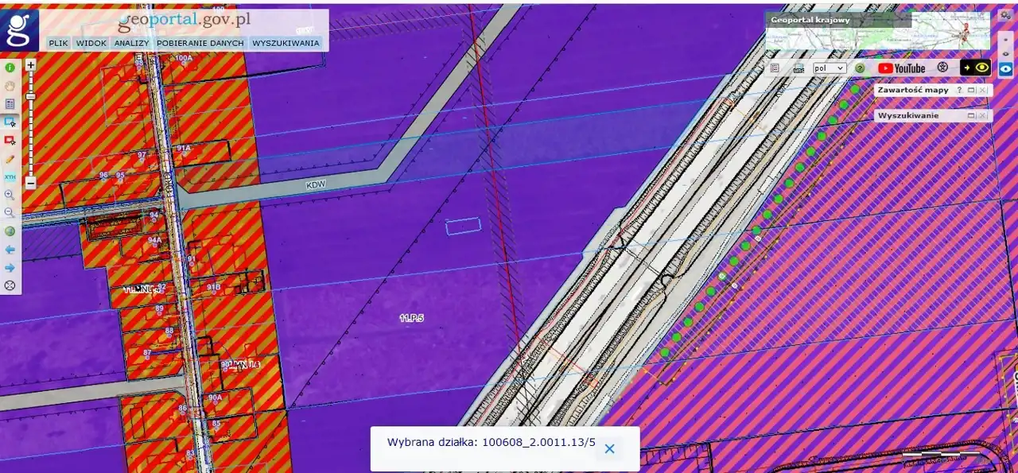Select the hand pan tool

tap(10, 86)
